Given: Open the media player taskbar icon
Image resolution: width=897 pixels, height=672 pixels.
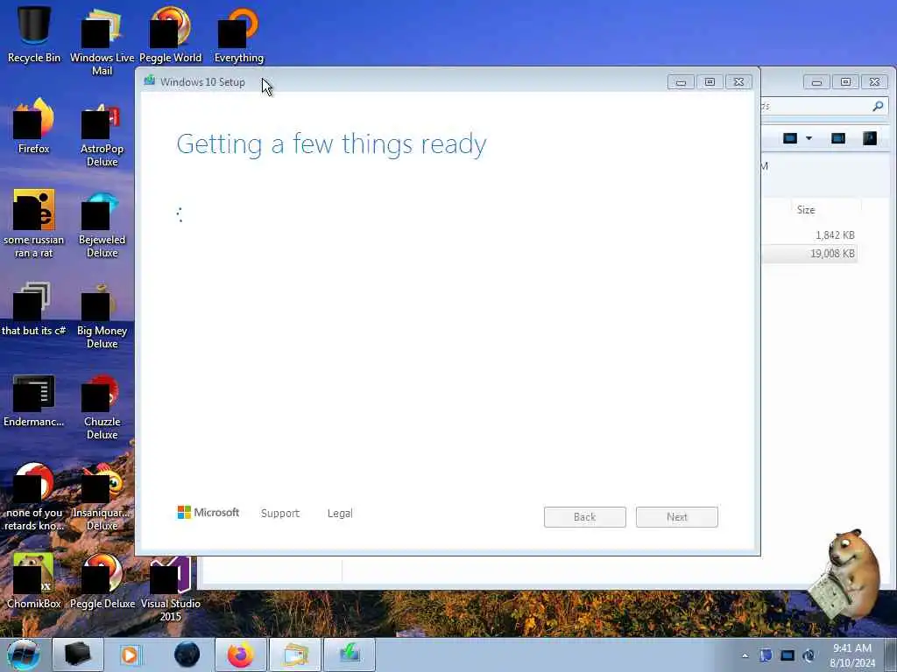Looking at the screenshot, I should 131,654.
